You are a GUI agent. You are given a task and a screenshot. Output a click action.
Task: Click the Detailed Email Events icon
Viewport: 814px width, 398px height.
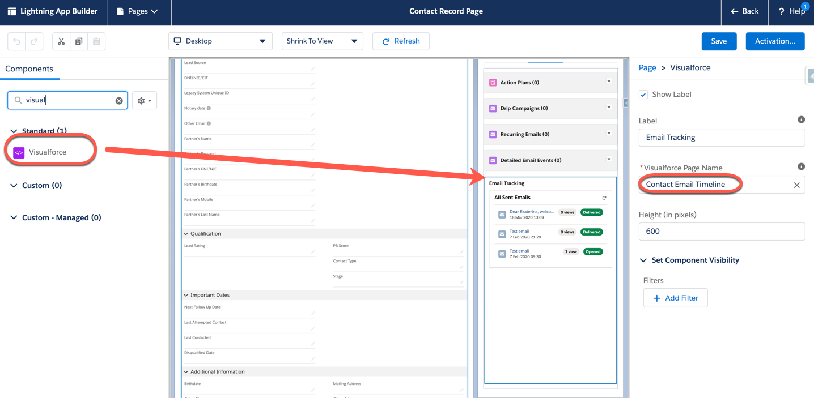pyautogui.click(x=493, y=160)
